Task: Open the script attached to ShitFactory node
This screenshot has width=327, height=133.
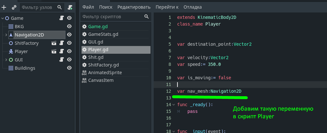Action: coord(62,43)
